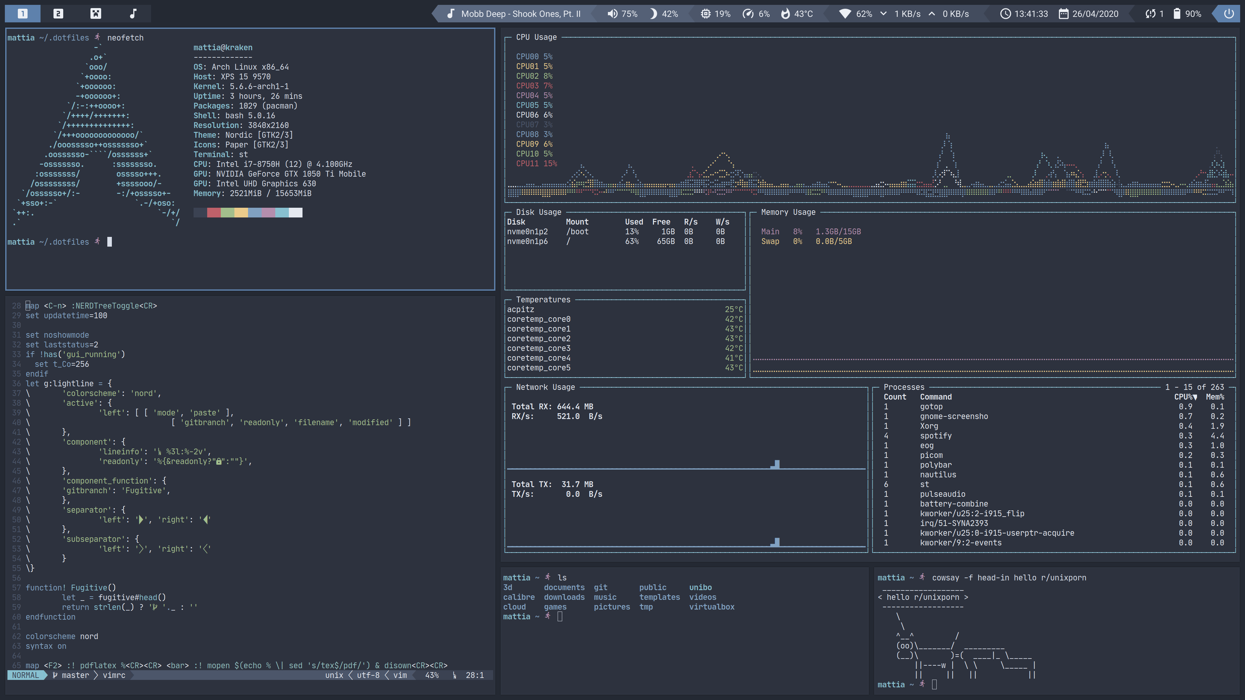Click the virtualbox folder in ls output
The image size is (1245, 700).
coord(711,607)
